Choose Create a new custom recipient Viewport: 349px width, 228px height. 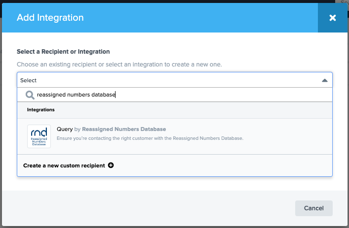click(64, 165)
